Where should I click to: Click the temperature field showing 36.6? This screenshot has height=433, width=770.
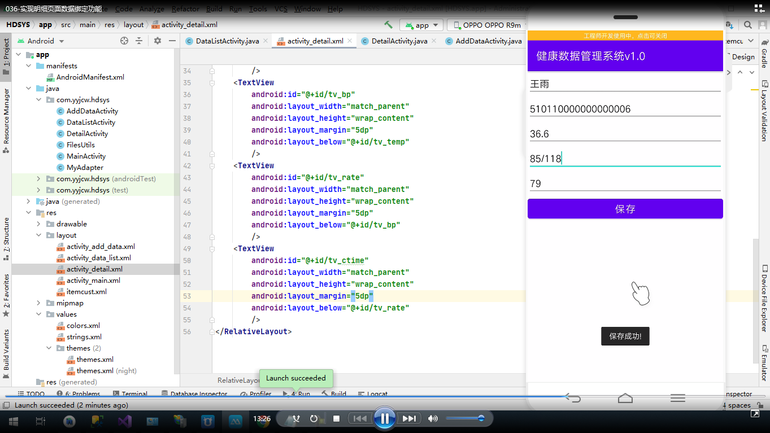click(625, 134)
